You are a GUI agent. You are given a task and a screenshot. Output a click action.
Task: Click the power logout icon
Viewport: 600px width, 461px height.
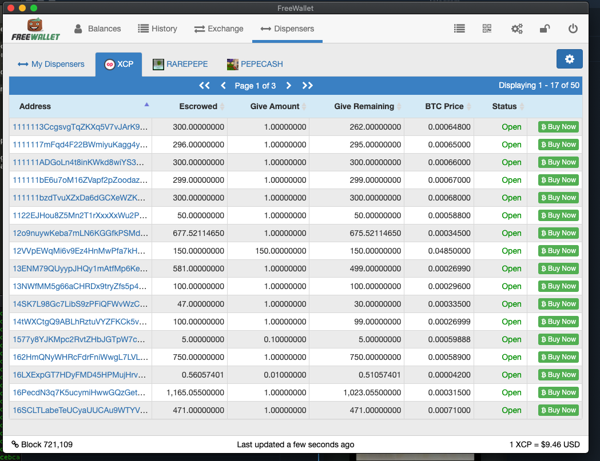point(573,29)
